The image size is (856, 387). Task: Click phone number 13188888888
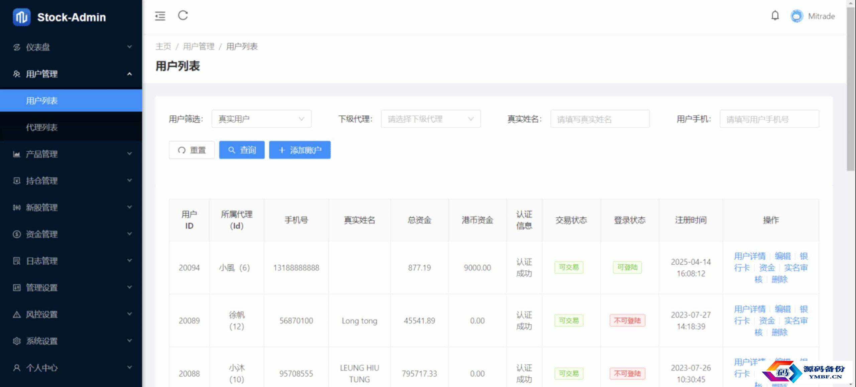pos(296,268)
